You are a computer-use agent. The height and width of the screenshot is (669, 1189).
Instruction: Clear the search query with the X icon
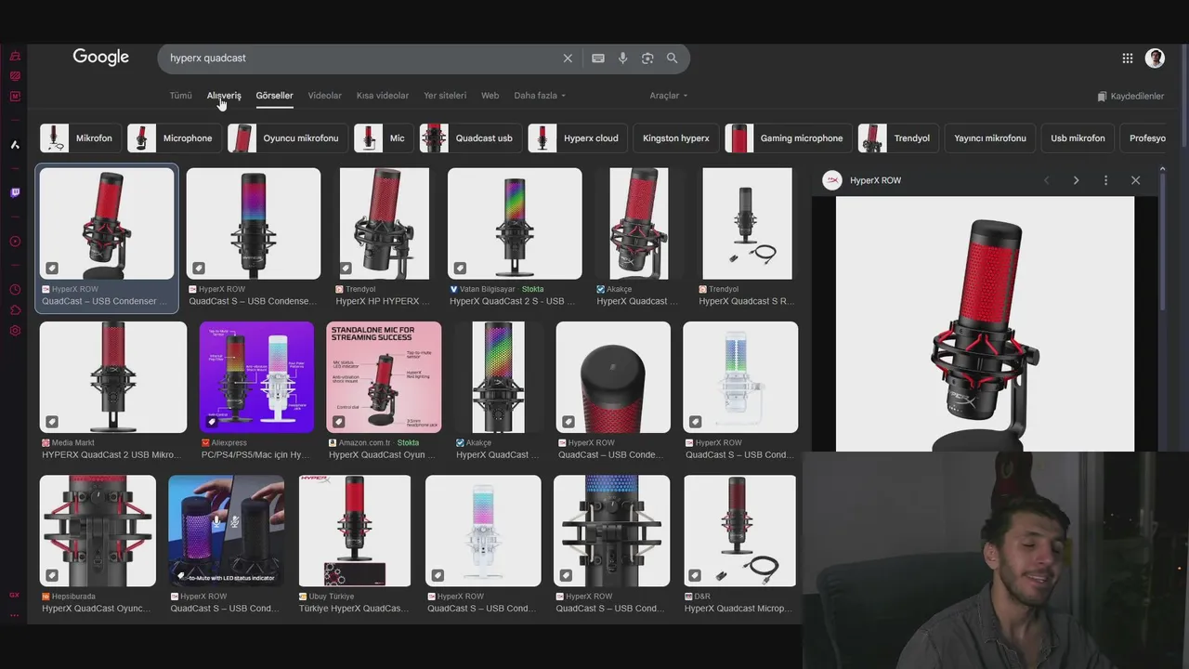pos(568,58)
